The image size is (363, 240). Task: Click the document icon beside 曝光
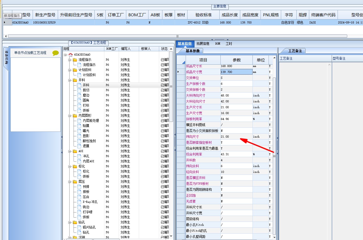tap(79, 131)
